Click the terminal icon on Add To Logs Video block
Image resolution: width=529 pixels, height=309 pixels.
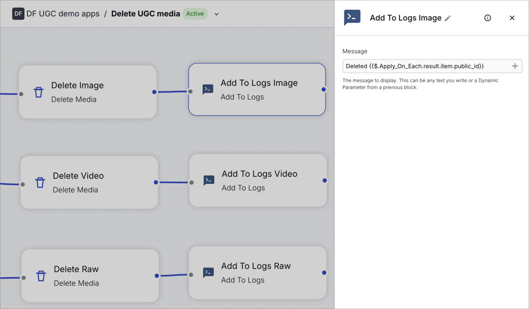pyautogui.click(x=209, y=180)
